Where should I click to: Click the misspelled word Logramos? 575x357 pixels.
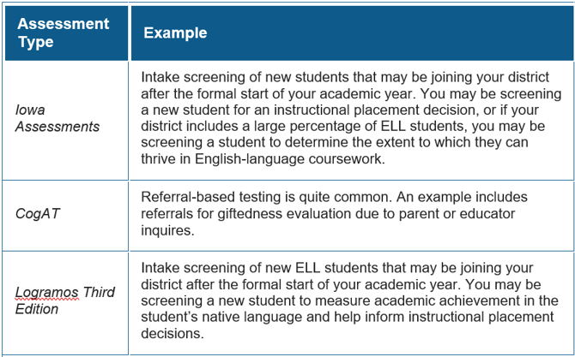46,292
